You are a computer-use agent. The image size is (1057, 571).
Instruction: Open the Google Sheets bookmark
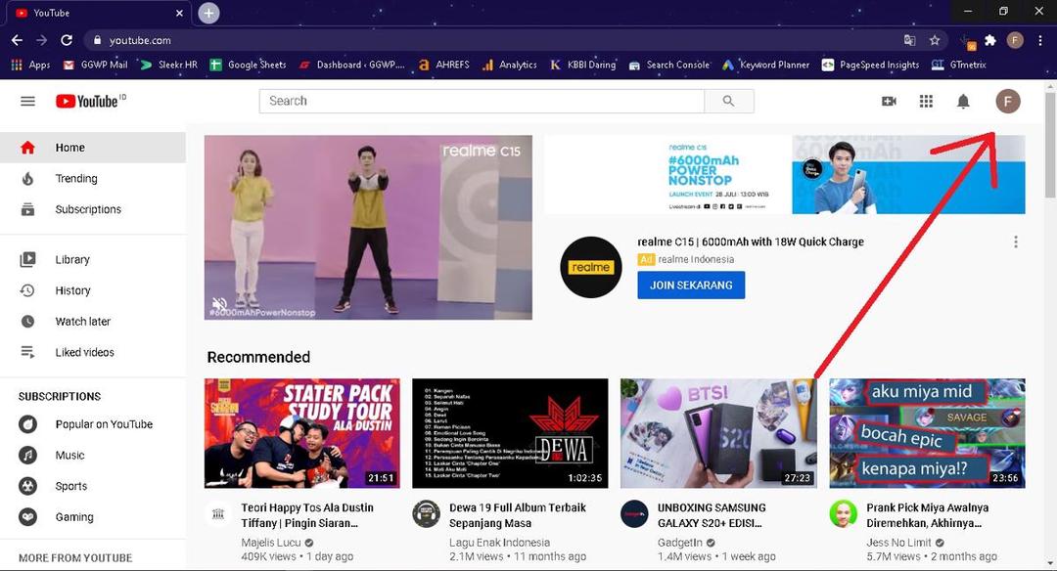(x=248, y=65)
